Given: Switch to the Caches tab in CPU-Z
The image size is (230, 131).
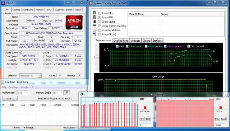Looking at the screenshot, I should pyautogui.click(x=16, y=10).
